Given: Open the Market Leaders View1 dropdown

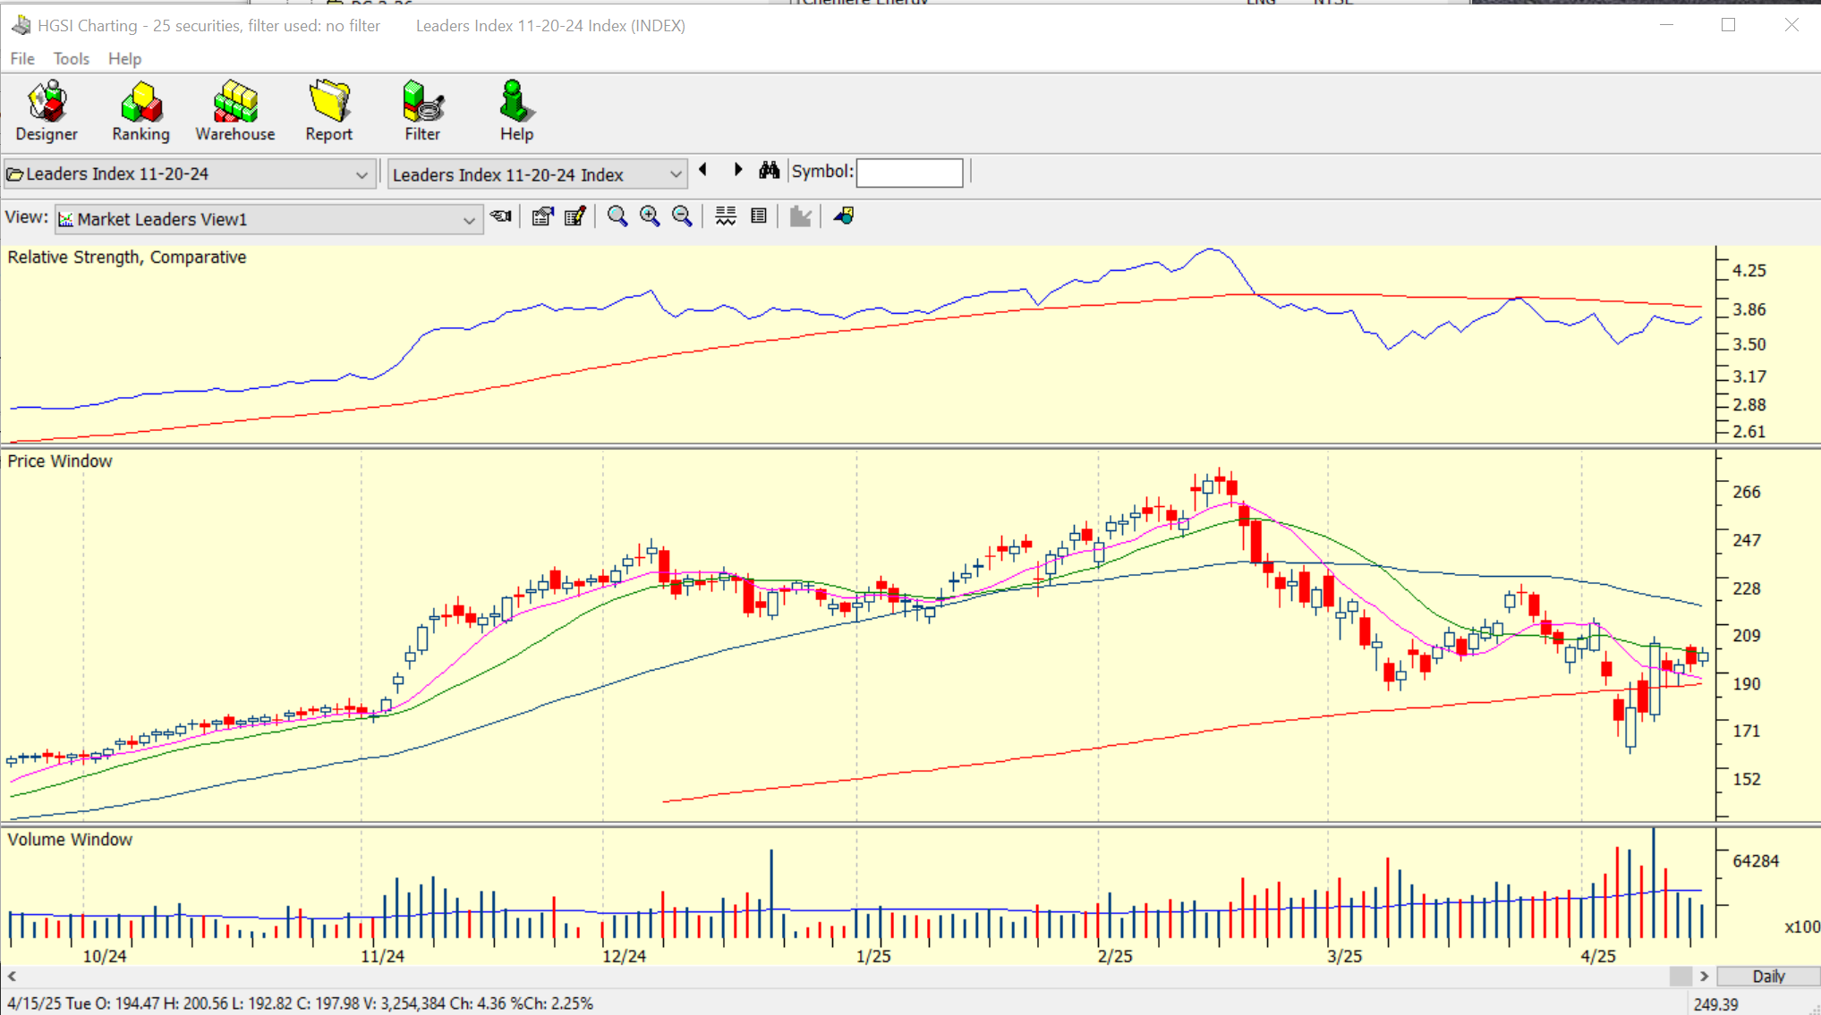Looking at the screenshot, I should [x=468, y=220].
